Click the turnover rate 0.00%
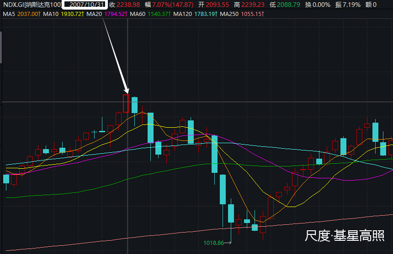The width and height of the screenshot is (393, 254). (x=321, y=5)
